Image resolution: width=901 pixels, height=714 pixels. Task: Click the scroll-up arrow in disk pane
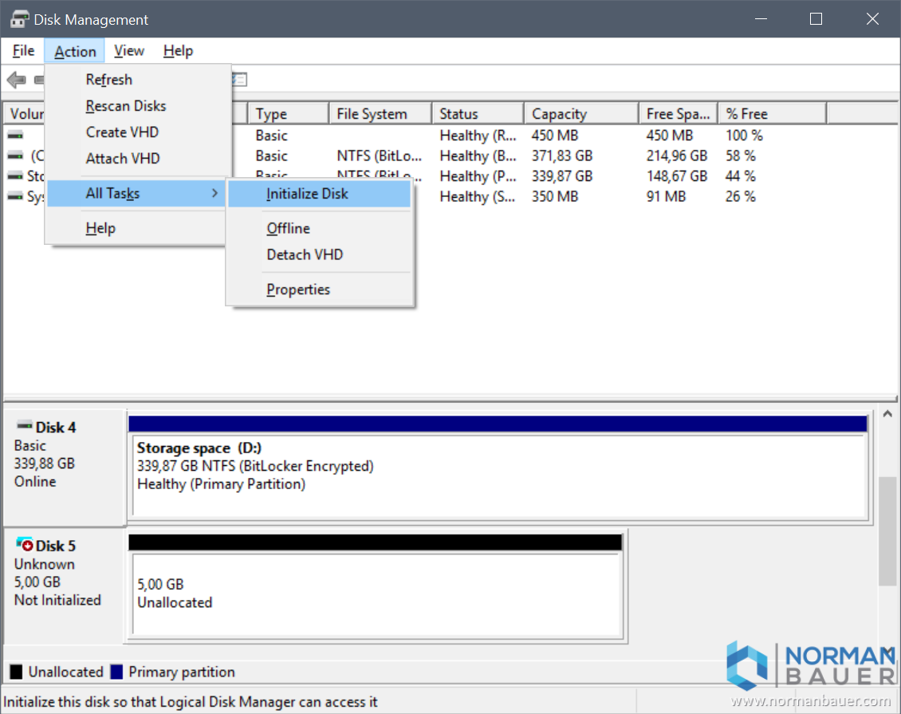(887, 416)
